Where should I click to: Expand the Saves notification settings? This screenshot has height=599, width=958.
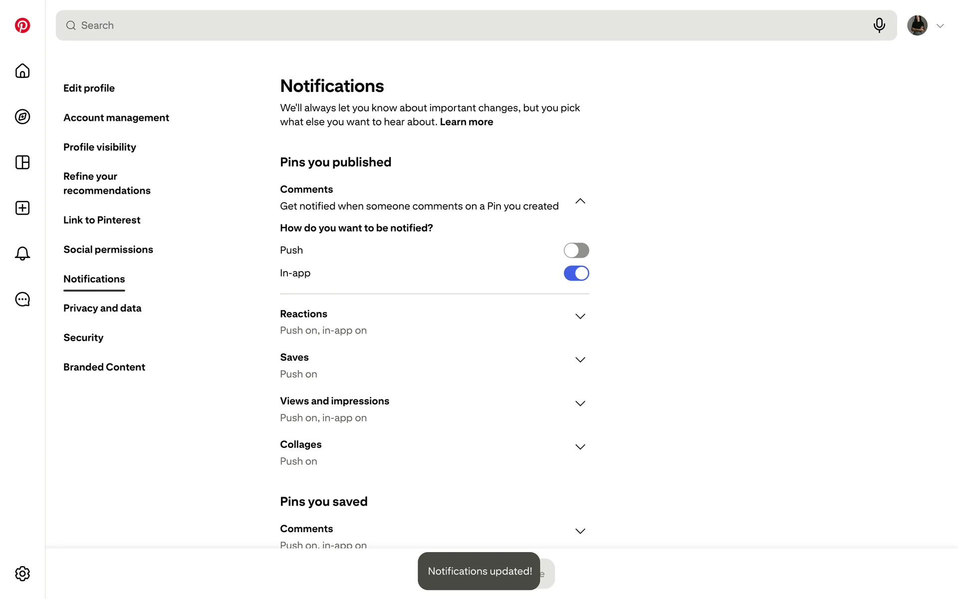click(580, 360)
